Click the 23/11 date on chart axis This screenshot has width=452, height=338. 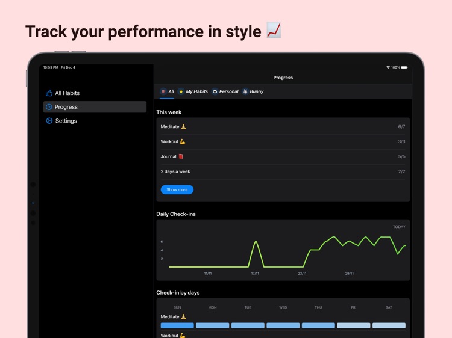(x=302, y=274)
